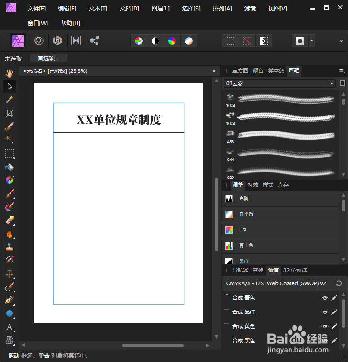Toggle the Quick Mask button
The height and width of the screenshot is (362, 348).
300,41
